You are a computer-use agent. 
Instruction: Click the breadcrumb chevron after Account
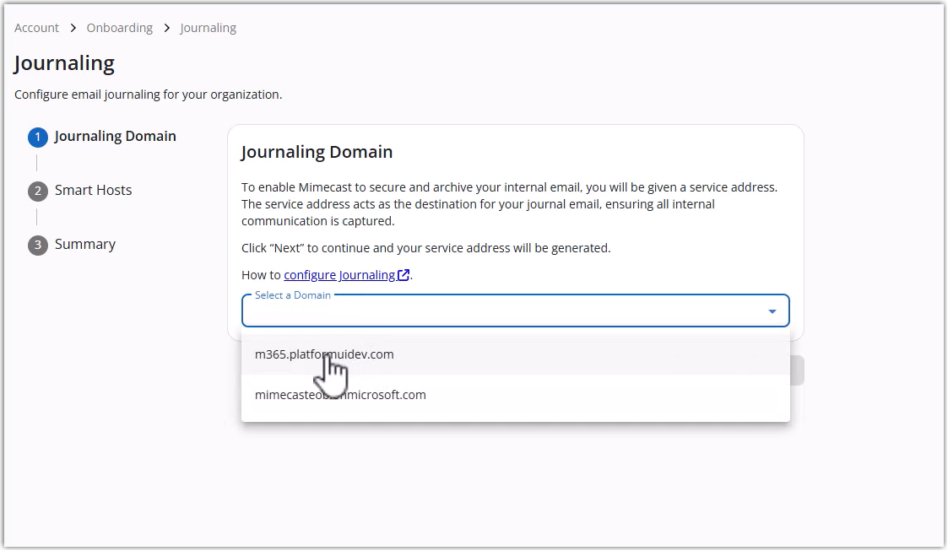pyautogui.click(x=73, y=28)
